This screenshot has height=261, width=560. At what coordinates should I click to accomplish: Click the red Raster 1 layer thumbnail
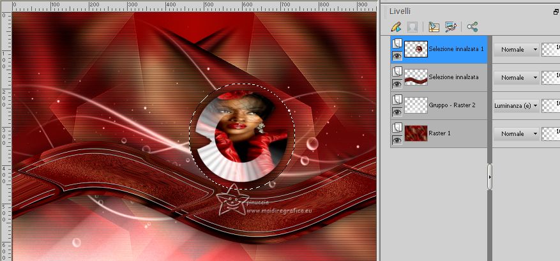click(x=416, y=133)
